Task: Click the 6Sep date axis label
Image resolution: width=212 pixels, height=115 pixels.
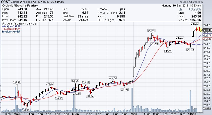Action: tap(75, 114)
